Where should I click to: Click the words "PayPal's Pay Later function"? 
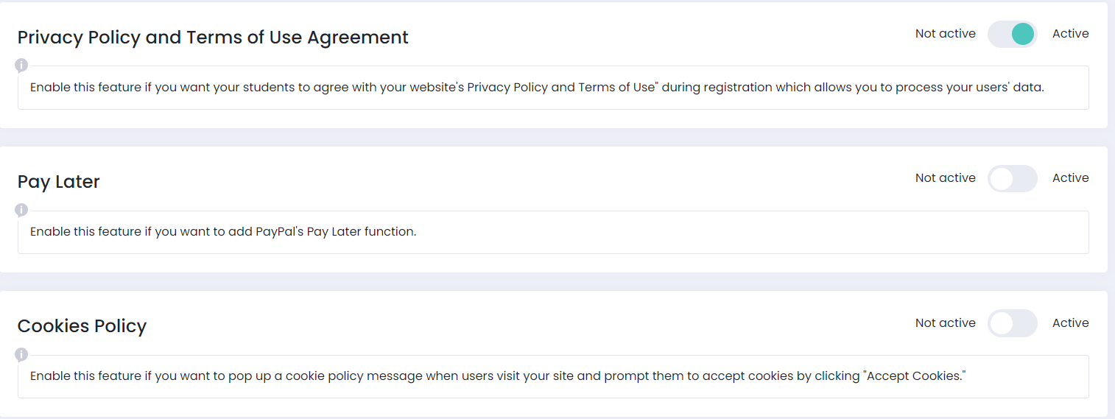tap(336, 232)
